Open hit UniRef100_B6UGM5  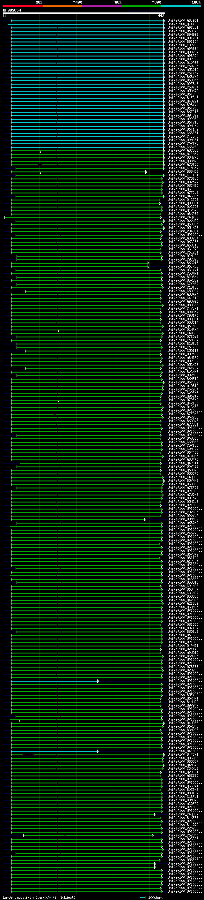pos(183,80)
